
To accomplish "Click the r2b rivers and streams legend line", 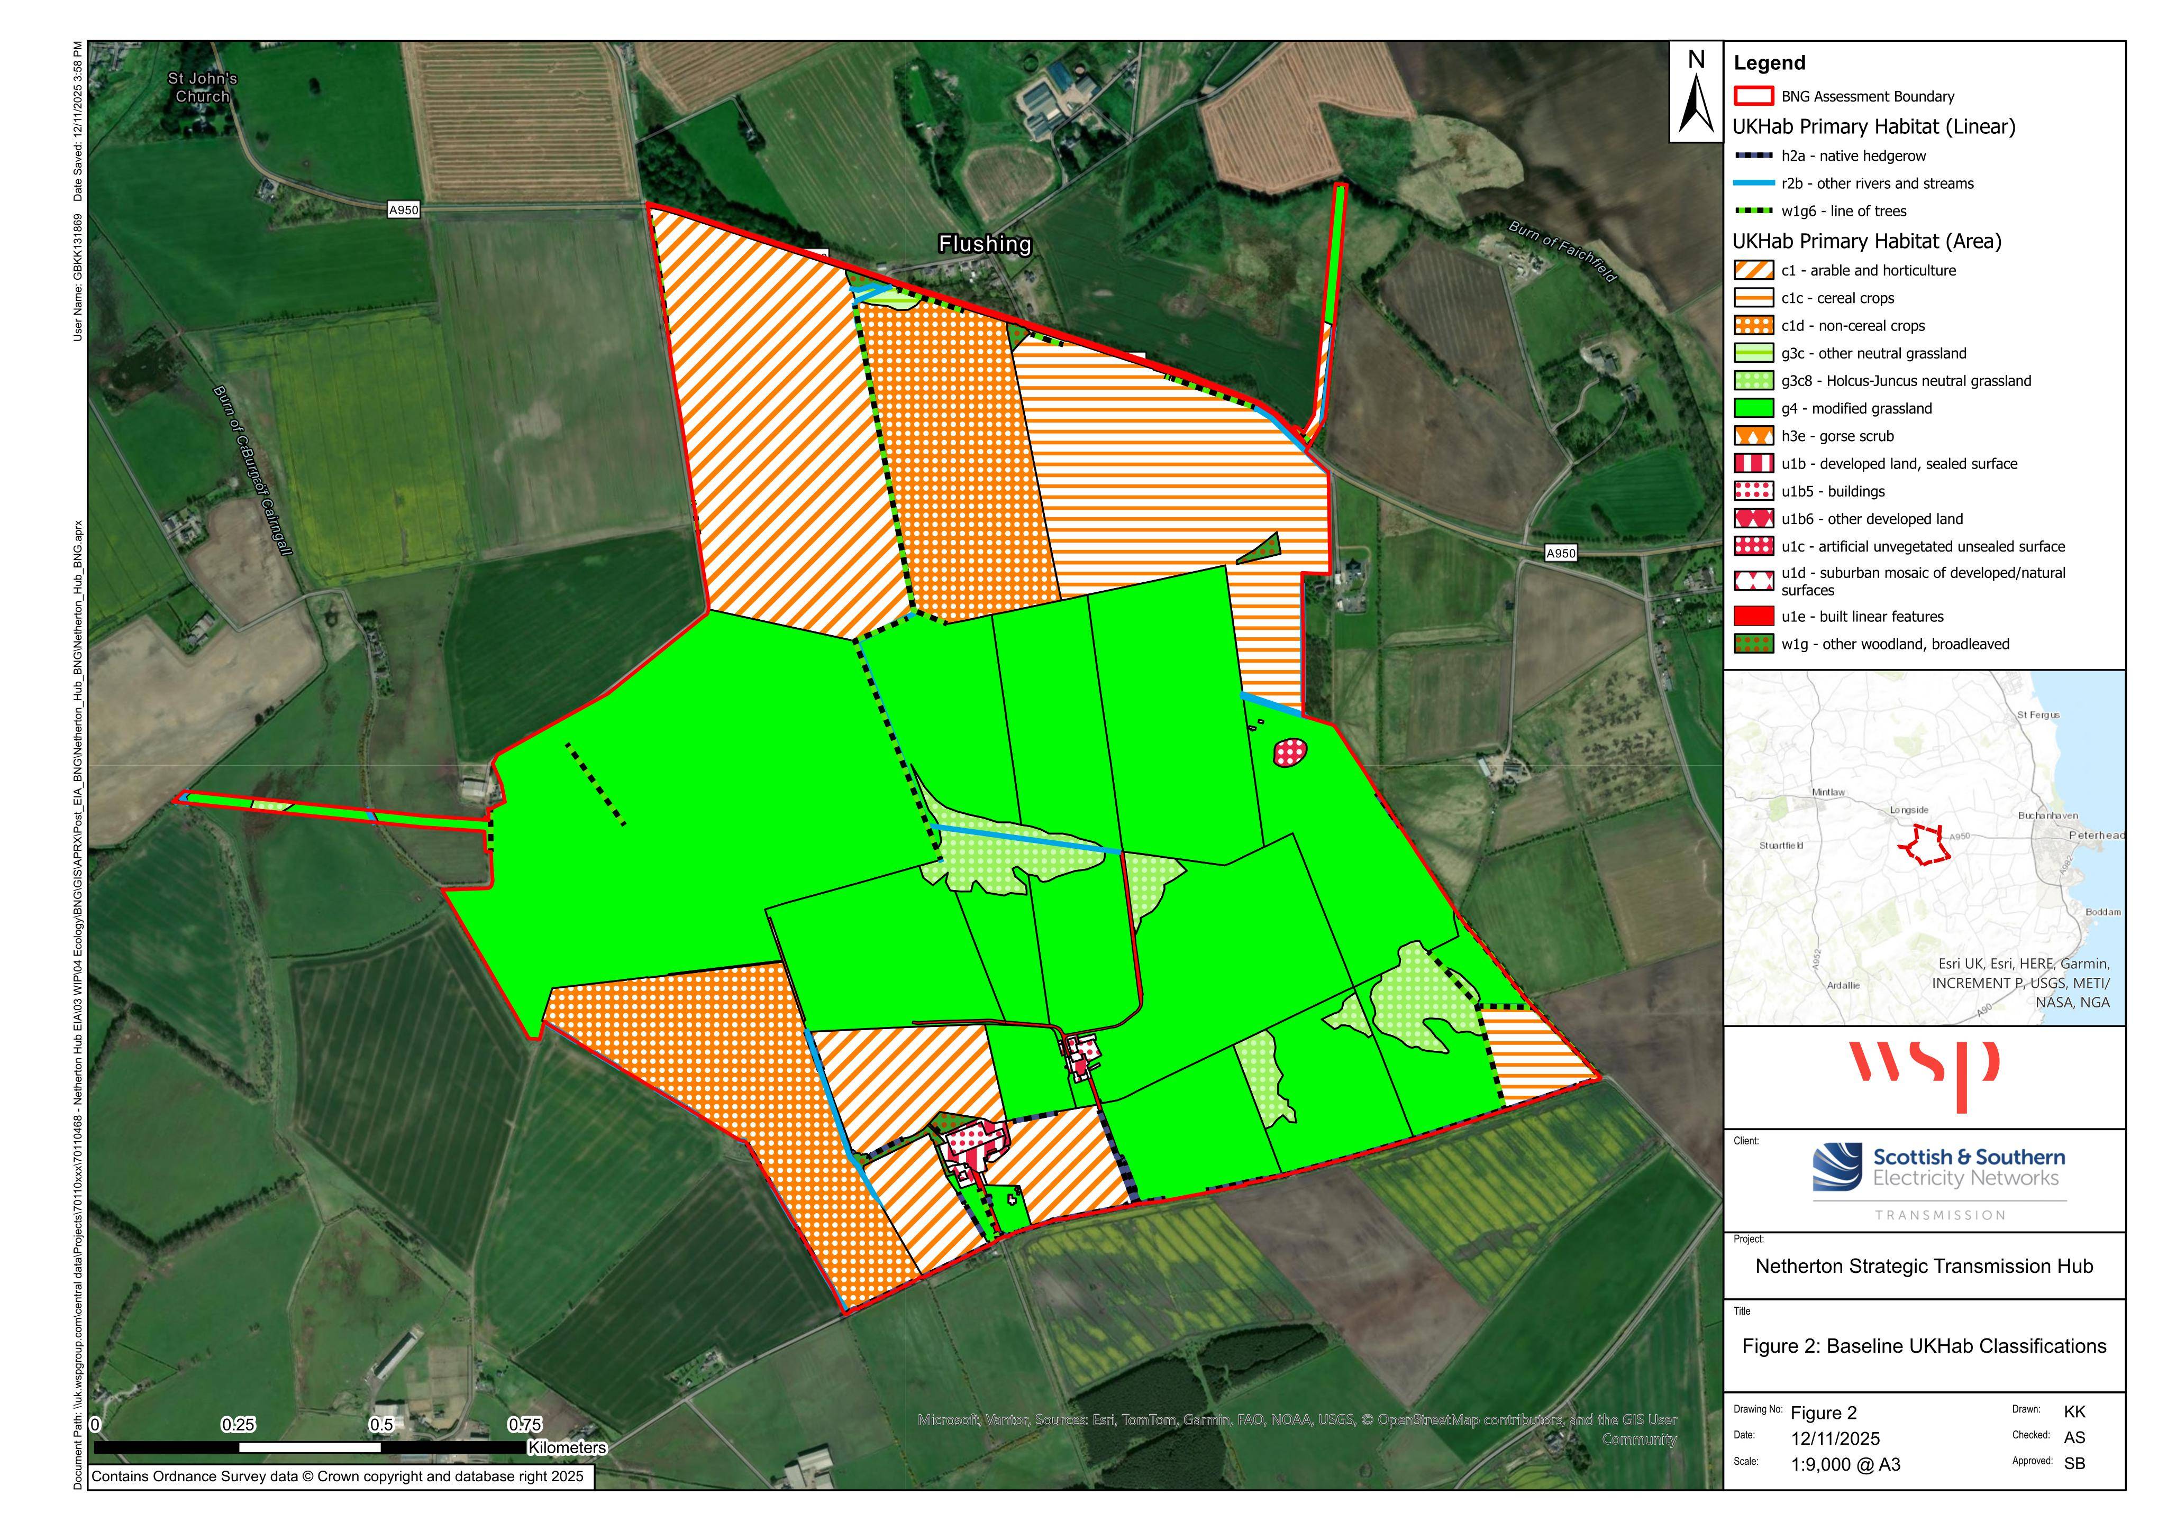I will (x=1754, y=183).
